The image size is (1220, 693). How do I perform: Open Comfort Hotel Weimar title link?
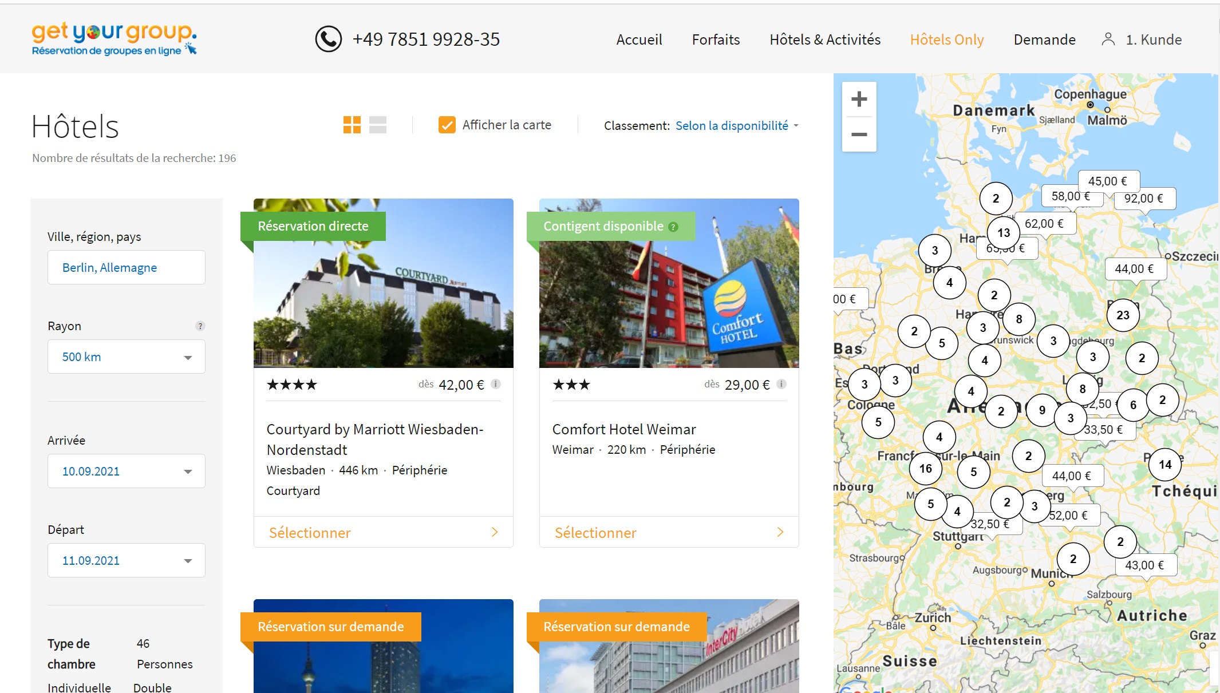624,429
